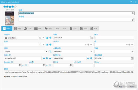The height and width of the screenshot is (90, 138).
Task: Click the ISBN-13 field 9781440429095
Action: coord(23,58)
